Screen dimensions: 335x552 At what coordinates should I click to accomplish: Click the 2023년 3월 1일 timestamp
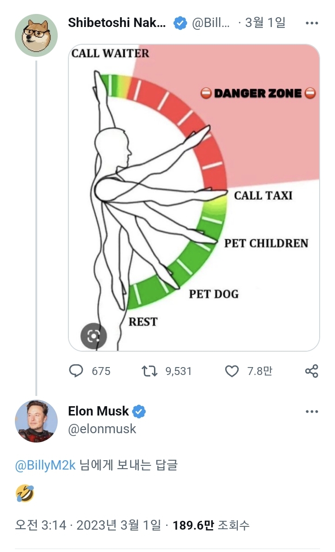118,525
